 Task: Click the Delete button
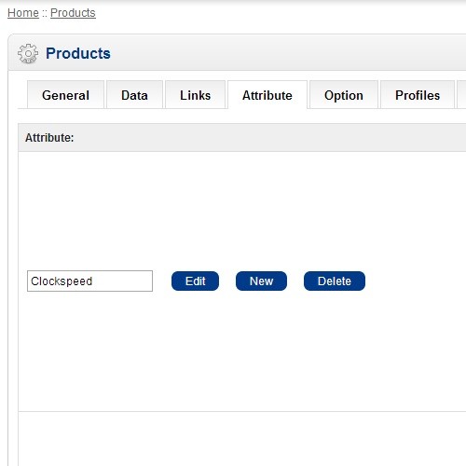pos(335,281)
